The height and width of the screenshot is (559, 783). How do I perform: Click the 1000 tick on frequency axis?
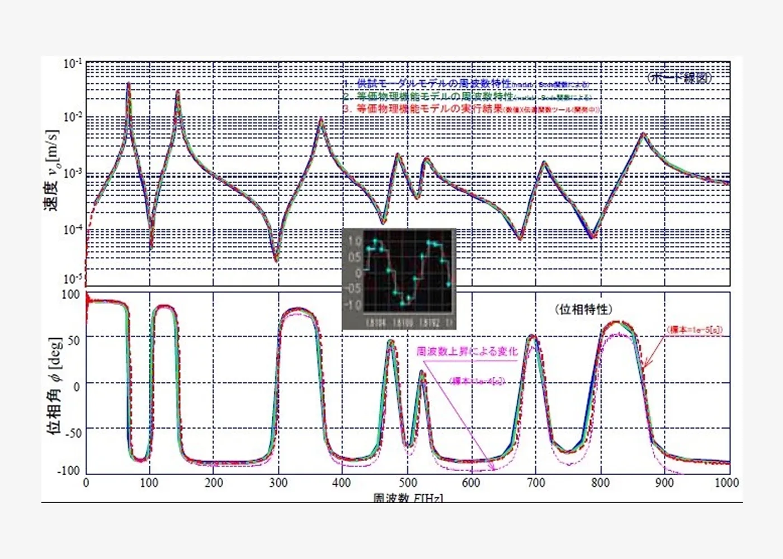pyautogui.click(x=727, y=482)
